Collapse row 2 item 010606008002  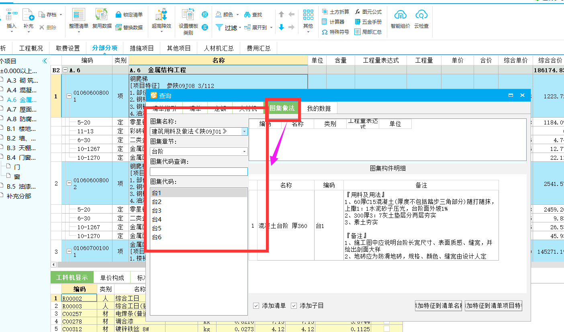[68, 183]
